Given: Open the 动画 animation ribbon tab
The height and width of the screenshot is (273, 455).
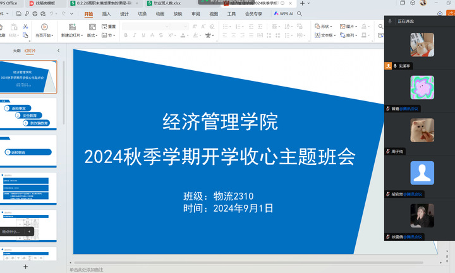Looking at the screenshot, I should (160, 13).
